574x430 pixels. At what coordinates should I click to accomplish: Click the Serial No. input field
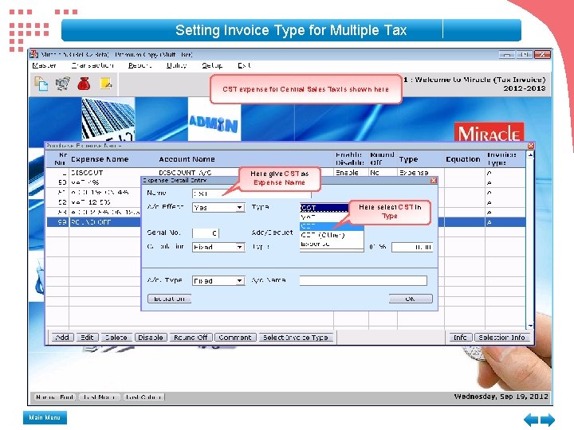point(206,233)
